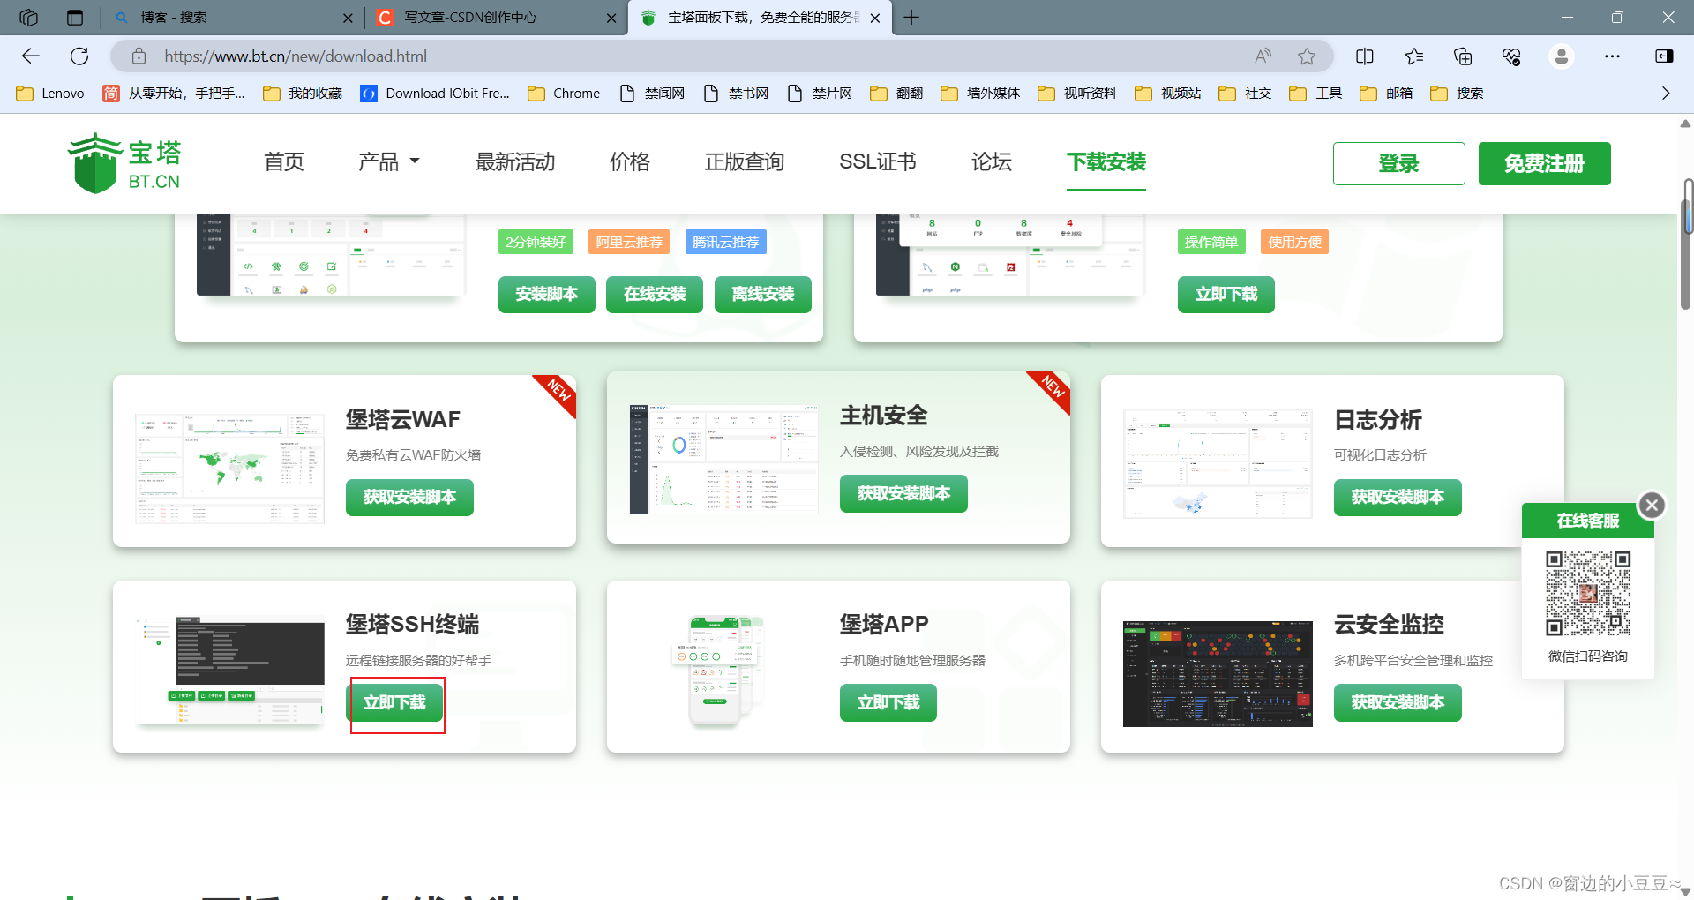Open the 从零开始，手把手 bookmark
Viewport: 1694px width, 900px height.
pyautogui.click(x=174, y=94)
